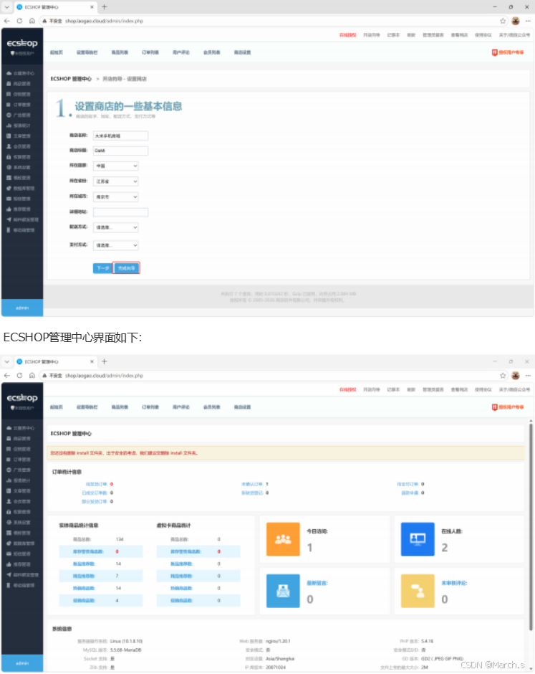Click ECSHOP 管理中心 breadcrumb on wizard page
535x674 pixels.
pos(71,79)
